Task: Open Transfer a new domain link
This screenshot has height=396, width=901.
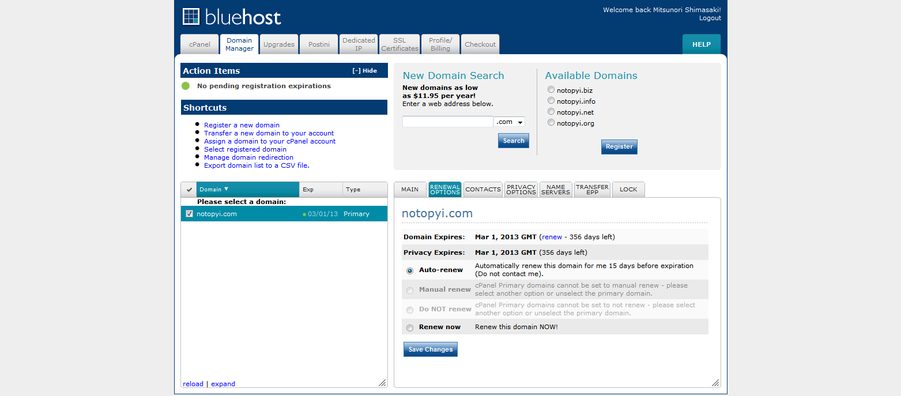Action: click(269, 133)
